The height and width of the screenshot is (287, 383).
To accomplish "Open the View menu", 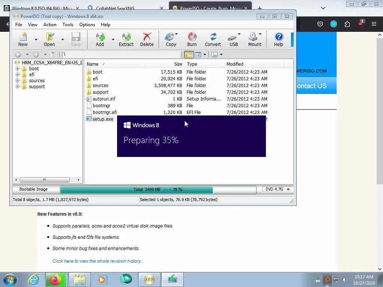I will 33,25.
